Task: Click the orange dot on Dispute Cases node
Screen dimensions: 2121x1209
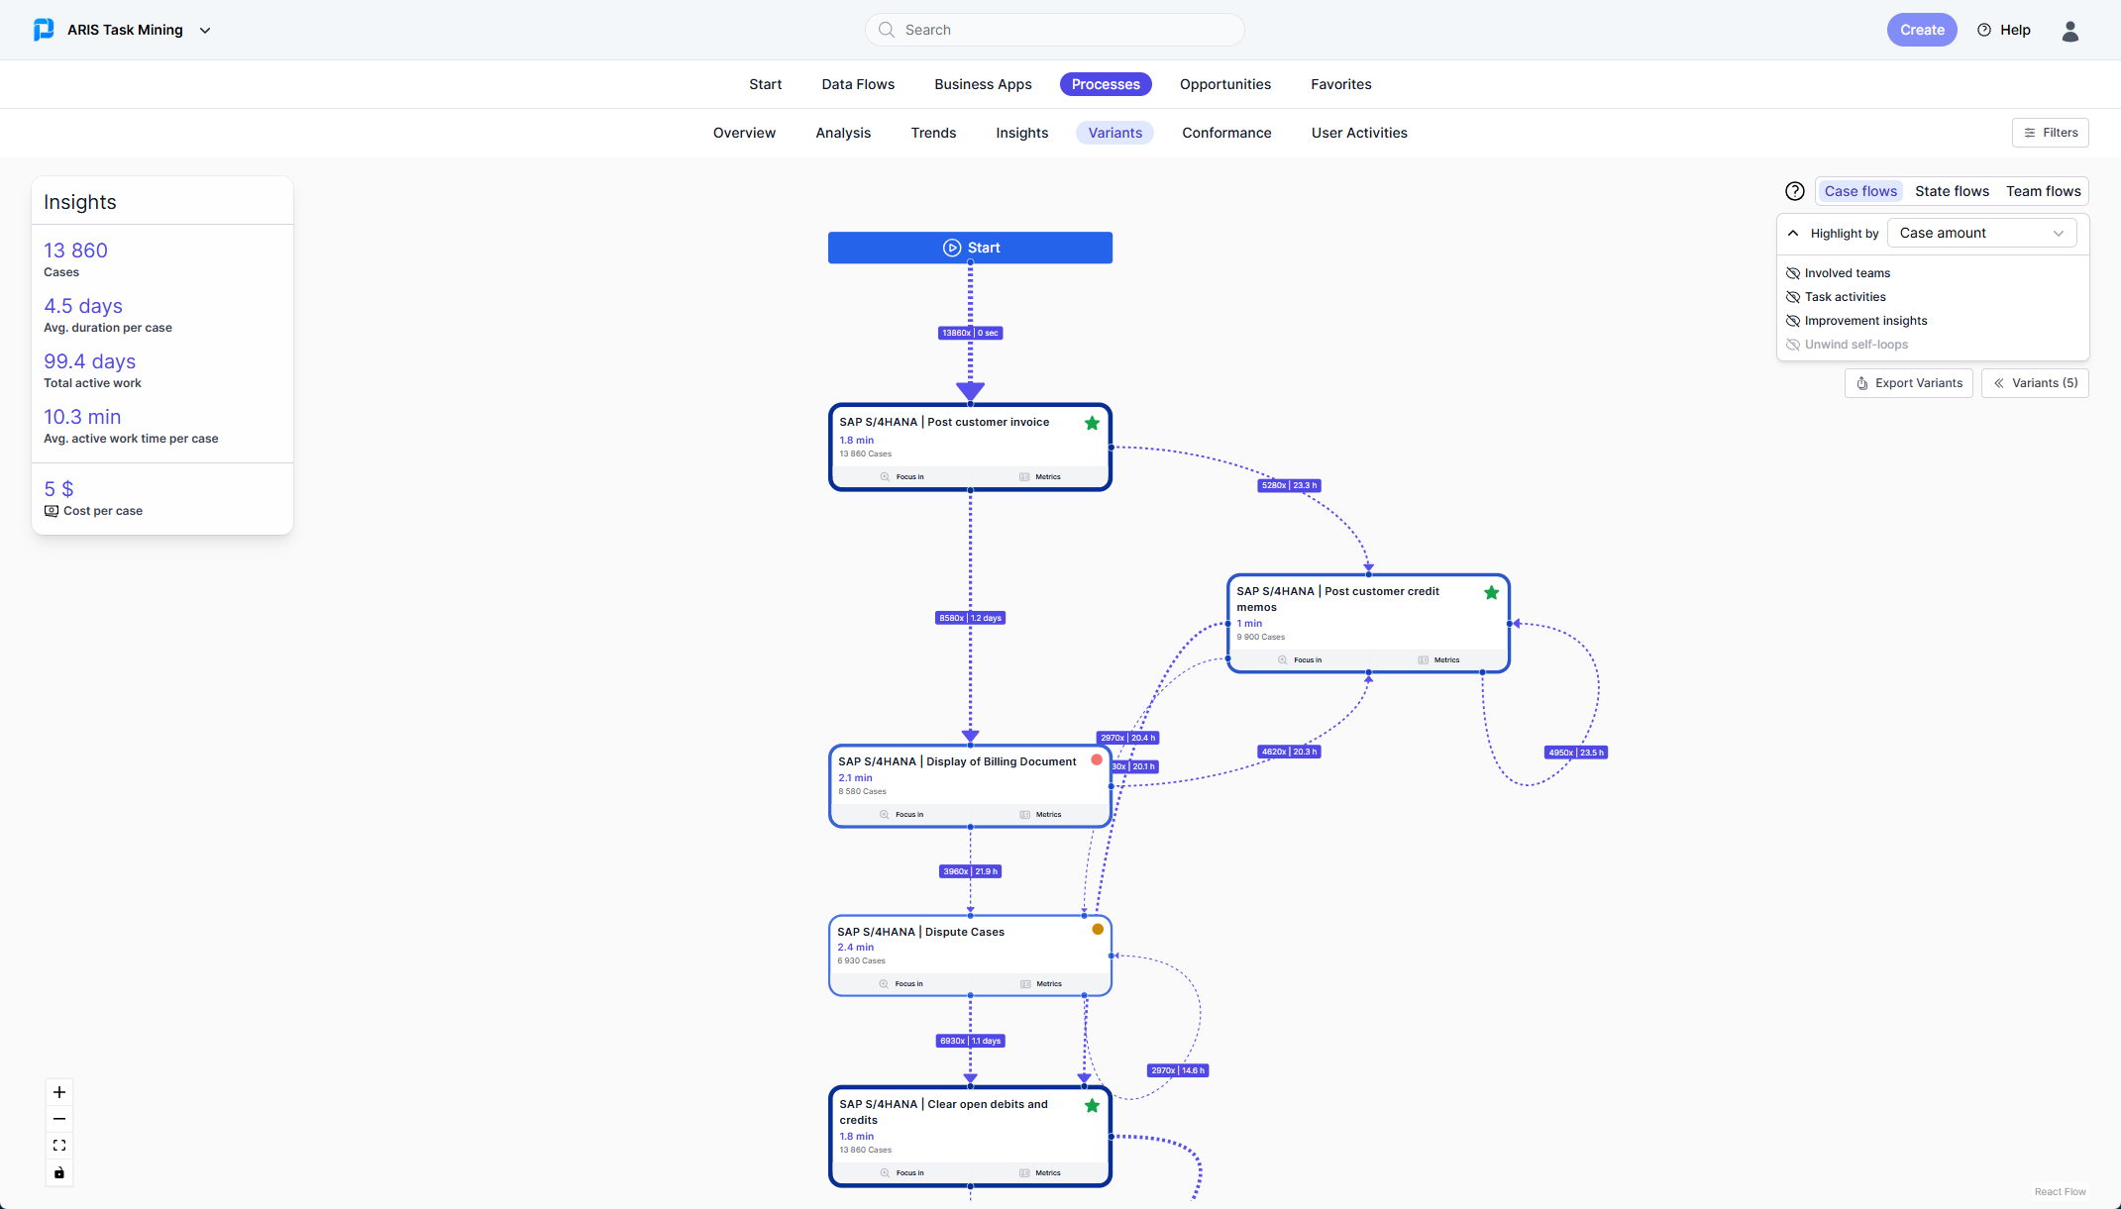Action: [1098, 930]
